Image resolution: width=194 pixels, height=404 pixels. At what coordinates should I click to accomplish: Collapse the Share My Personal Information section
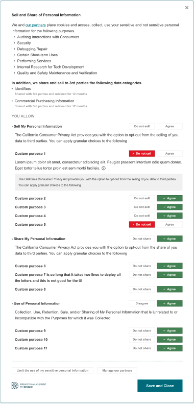coord(38,239)
